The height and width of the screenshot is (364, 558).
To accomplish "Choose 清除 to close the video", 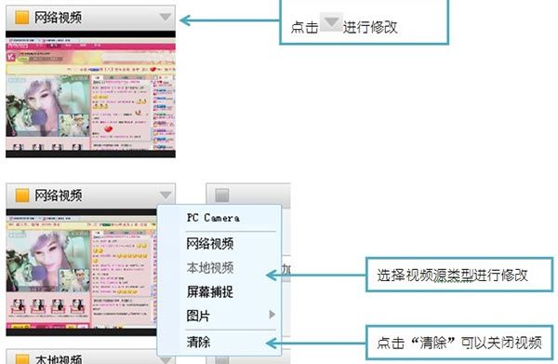I will (198, 342).
